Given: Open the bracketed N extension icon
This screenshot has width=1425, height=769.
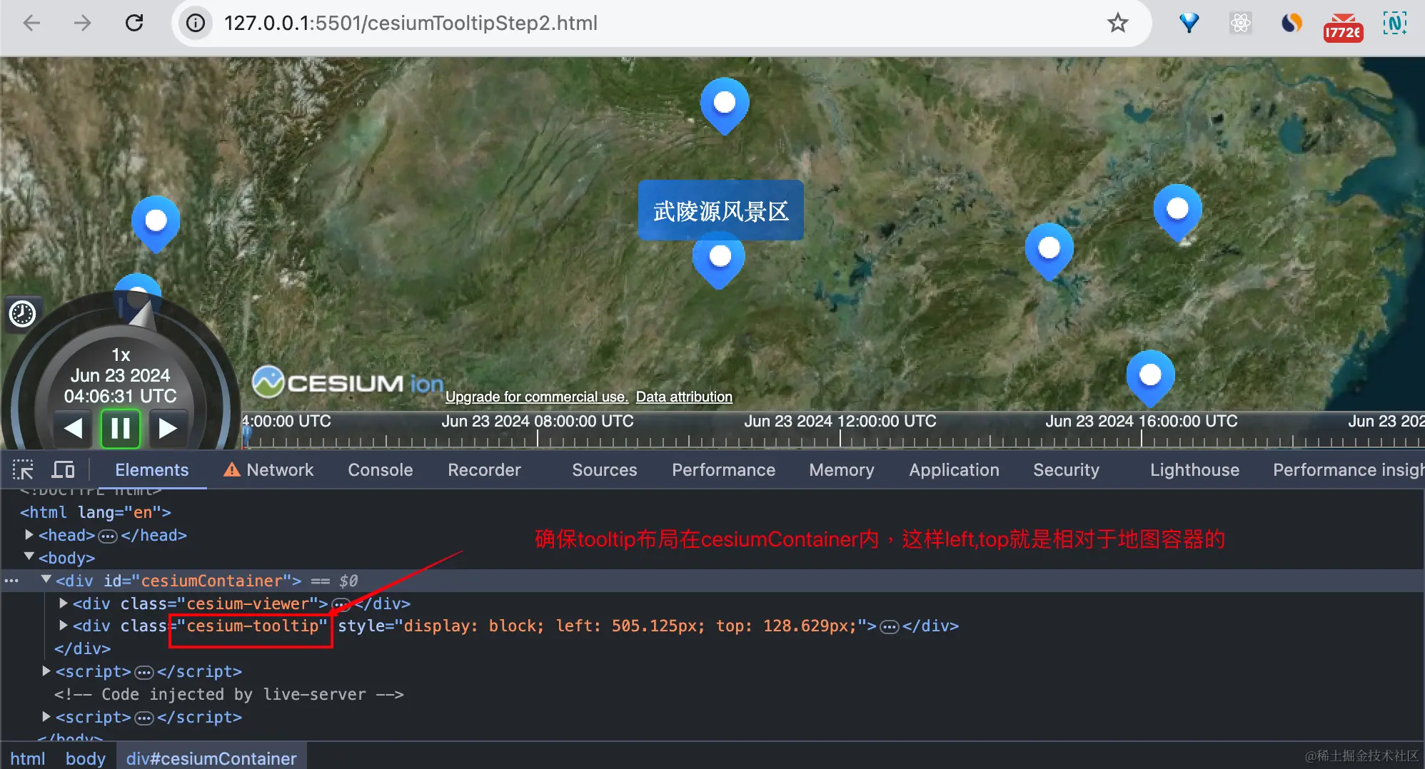Looking at the screenshot, I should 1395,23.
